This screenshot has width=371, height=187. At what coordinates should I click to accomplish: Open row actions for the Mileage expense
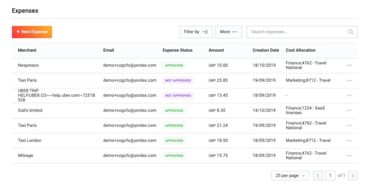click(349, 156)
